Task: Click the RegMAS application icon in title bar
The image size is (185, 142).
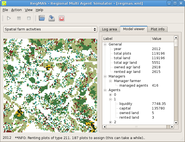Action: click(x=4, y=3)
